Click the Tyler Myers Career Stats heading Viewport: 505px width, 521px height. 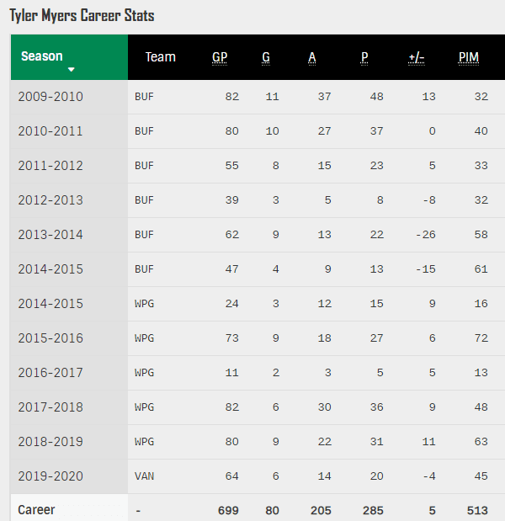click(82, 16)
